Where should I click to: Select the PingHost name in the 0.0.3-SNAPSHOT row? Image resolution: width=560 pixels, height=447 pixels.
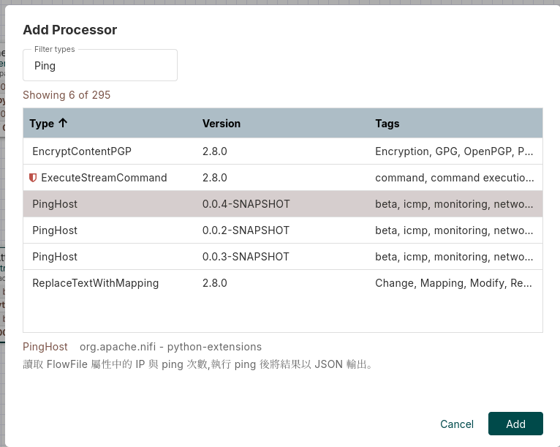point(55,257)
